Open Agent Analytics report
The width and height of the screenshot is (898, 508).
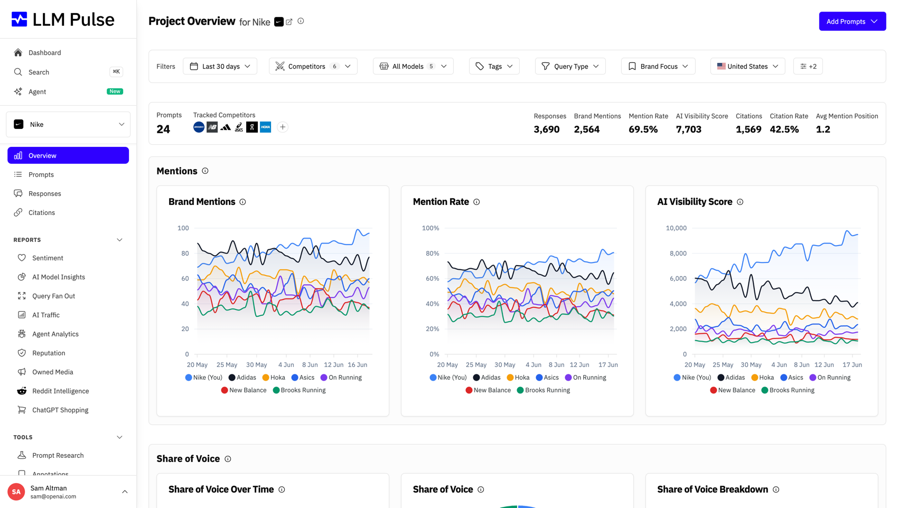click(68, 334)
